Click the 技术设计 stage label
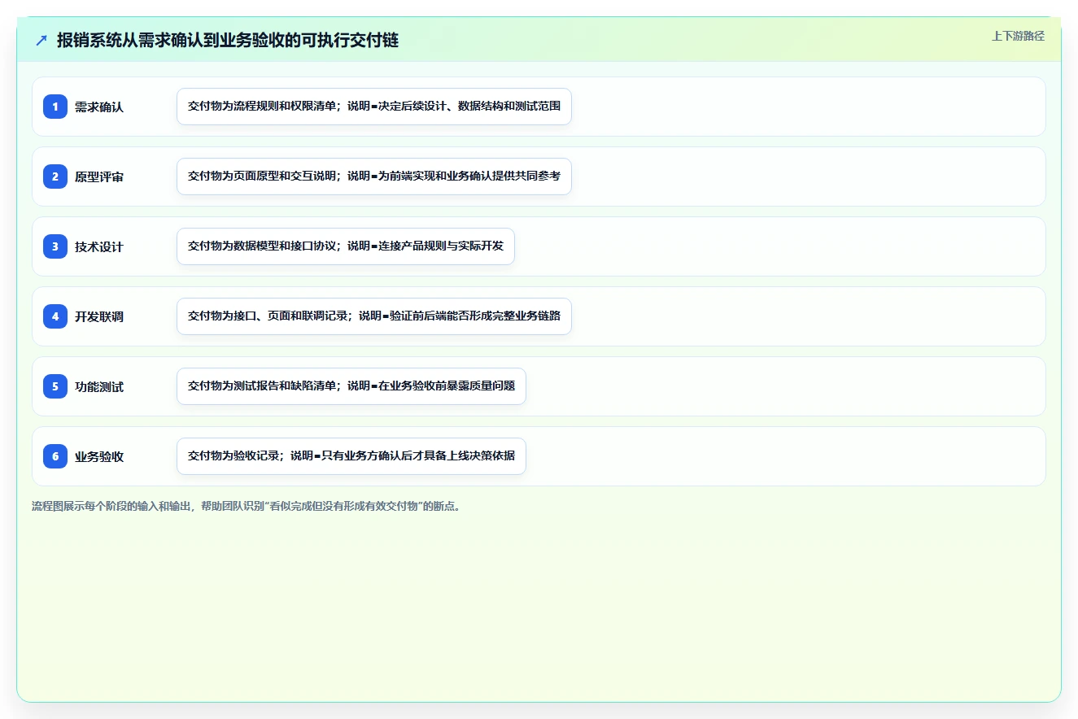The height and width of the screenshot is (719, 1078). pyautogui.click(x=99, y=246)
